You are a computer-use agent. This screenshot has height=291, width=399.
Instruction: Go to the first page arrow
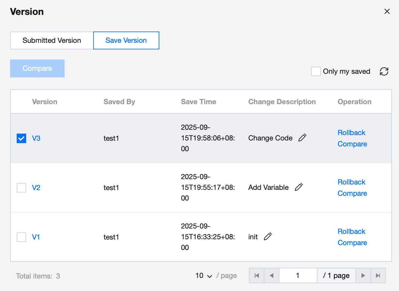click(x=257, y=276)
